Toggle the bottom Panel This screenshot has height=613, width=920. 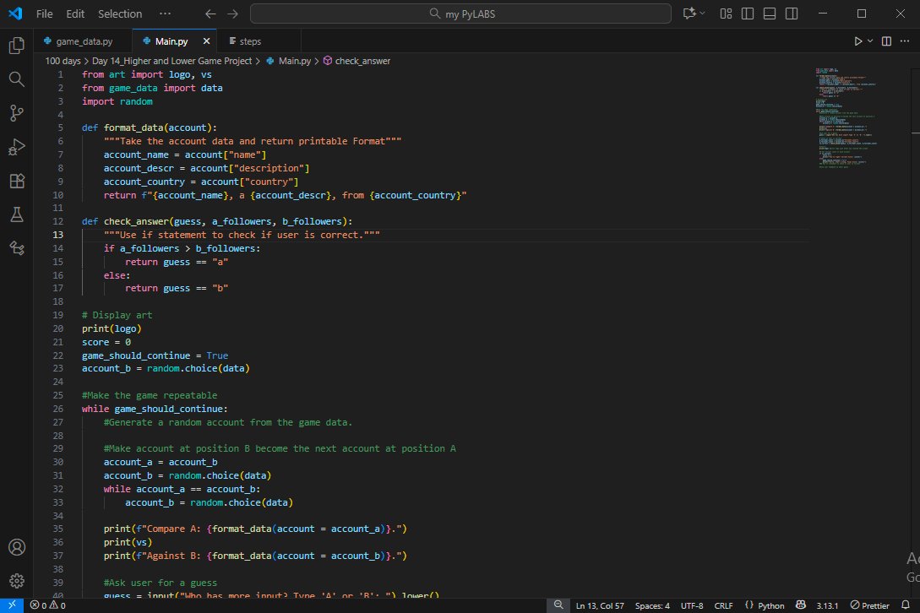(770, 14)
